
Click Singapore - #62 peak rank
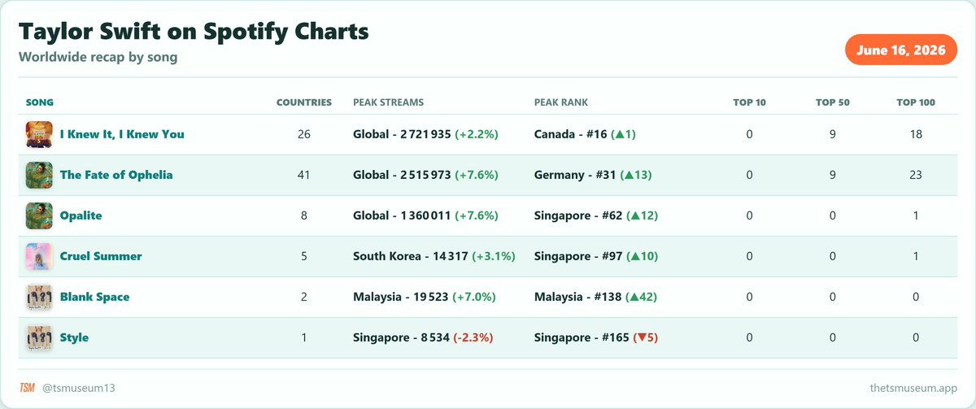[x=596, y=215]
